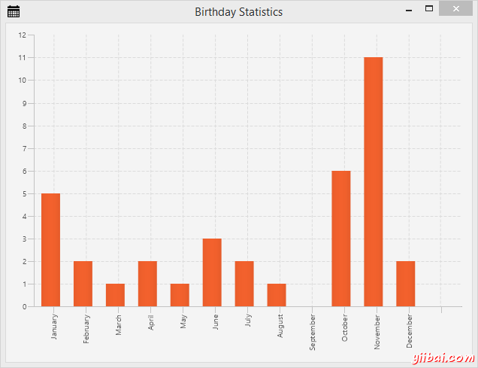
Task: Click the November axis label
Action: tap(377, 330)
